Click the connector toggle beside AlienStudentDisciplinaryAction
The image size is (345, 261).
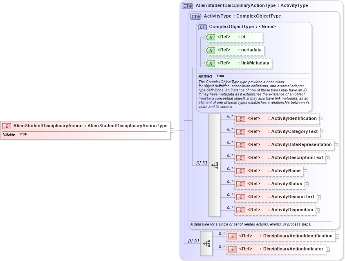[x=173, y=130]
